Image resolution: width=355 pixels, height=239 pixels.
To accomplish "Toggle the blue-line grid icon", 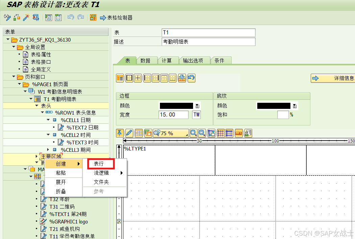I will click(229, 133).
